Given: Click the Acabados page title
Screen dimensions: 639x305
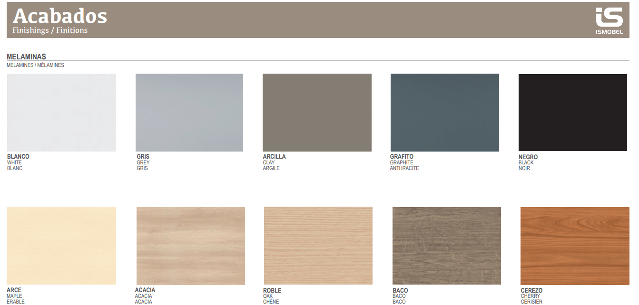Looking at the screenshot, I should tap(60, 16).
